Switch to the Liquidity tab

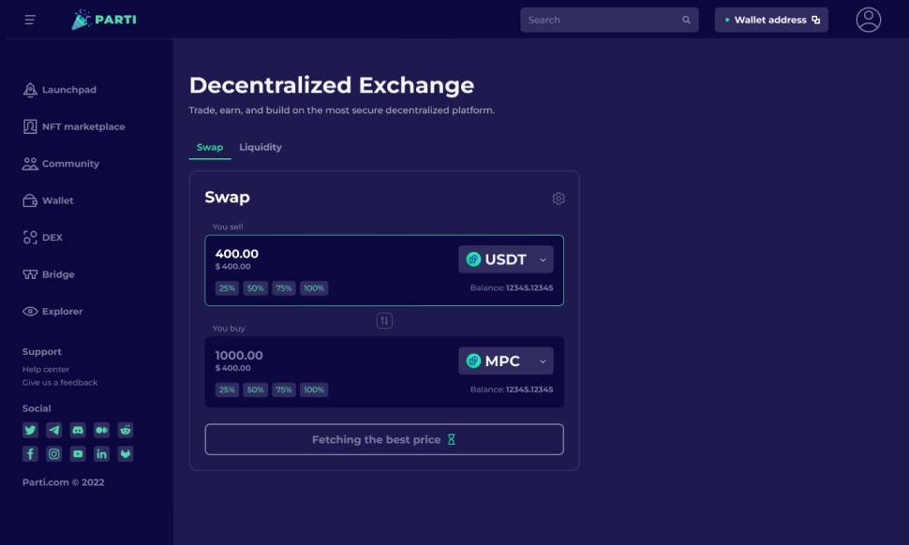coord(260,147)
